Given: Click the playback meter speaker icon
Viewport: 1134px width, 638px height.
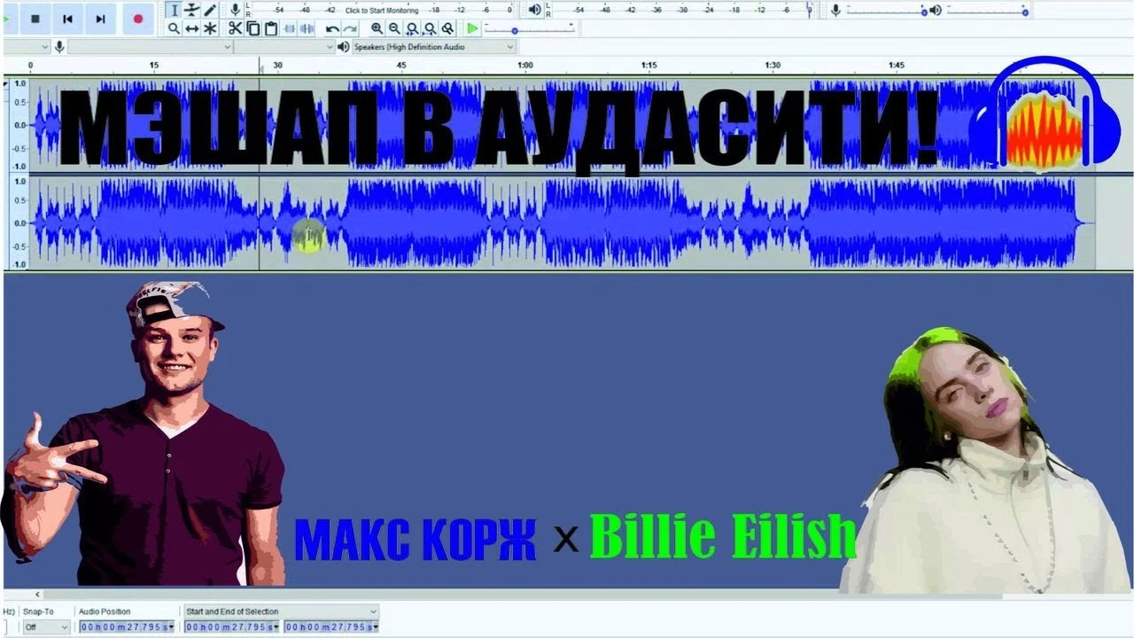Looking at the screenshot, I should point(535,10).
